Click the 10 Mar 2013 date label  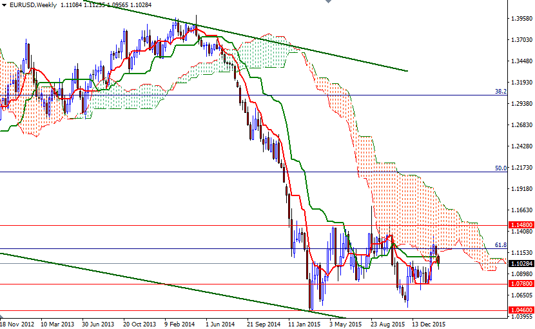point(57,324)
